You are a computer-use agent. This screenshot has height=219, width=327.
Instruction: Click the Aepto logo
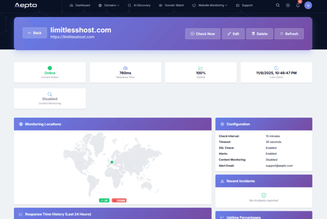pos(26,6)
